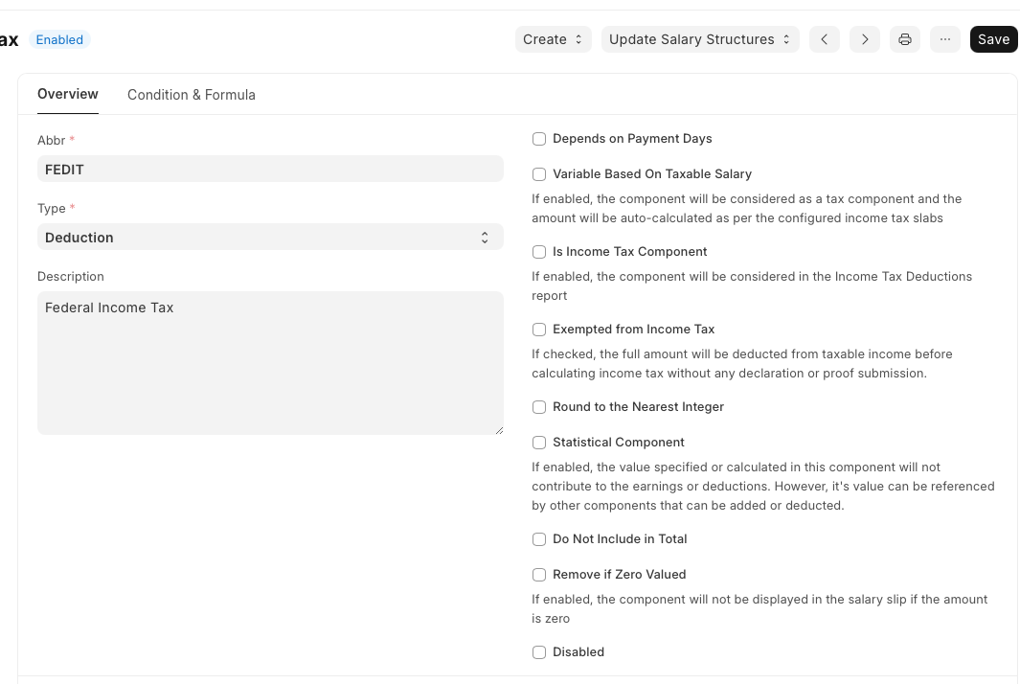This screenshot has height=684, width=1020.
Task: Open Update Salary Structures dropdown
Action: (x=700, y=39)
